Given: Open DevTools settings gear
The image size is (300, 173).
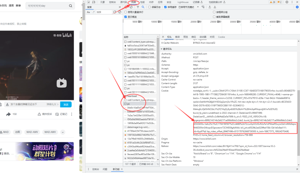Looking at the screenshot, I should point(287,2).
